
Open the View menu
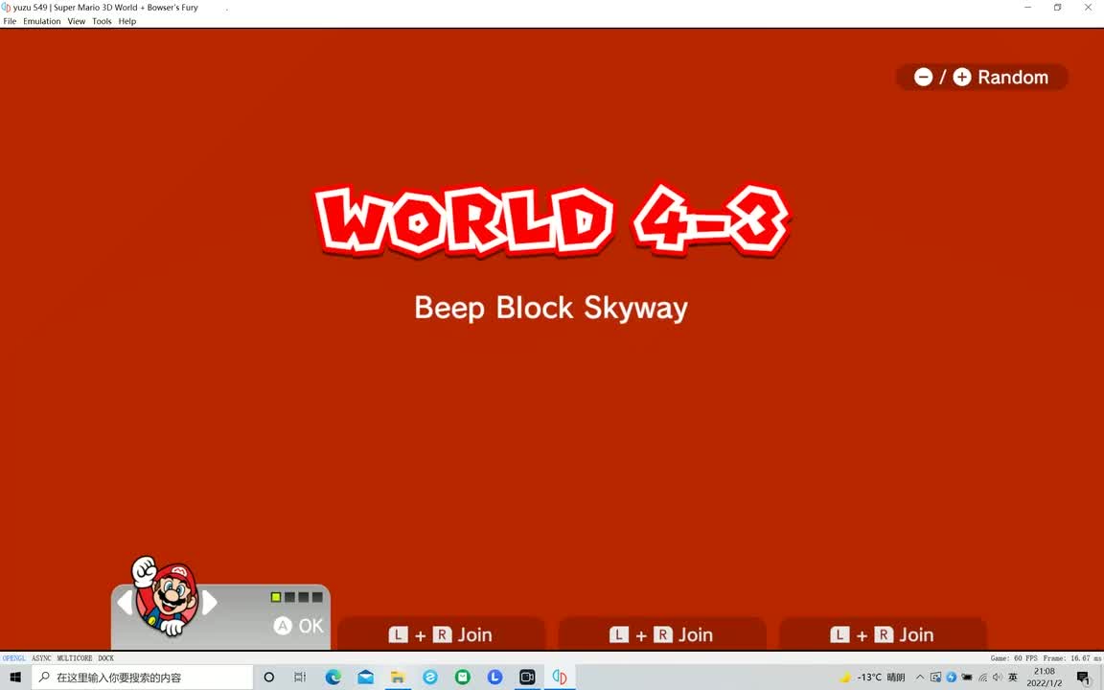pyautogui.click(x=76, y=21)
